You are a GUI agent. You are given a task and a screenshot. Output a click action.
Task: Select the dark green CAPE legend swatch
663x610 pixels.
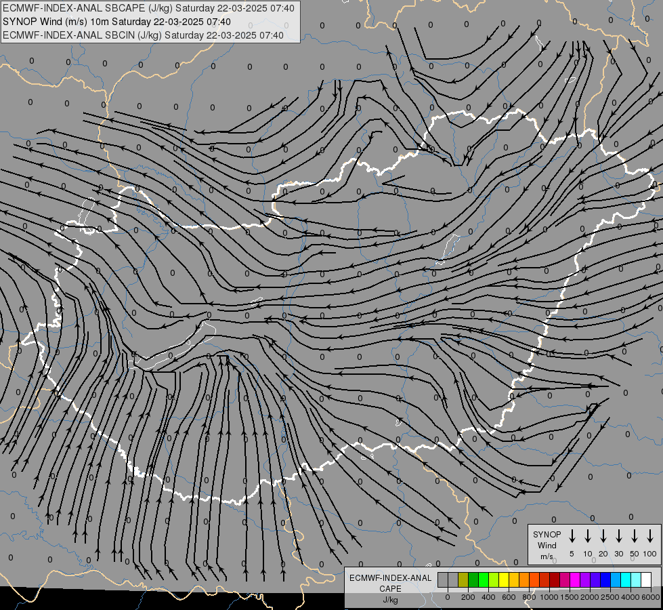pyautogui.click(x=473, y=580)
